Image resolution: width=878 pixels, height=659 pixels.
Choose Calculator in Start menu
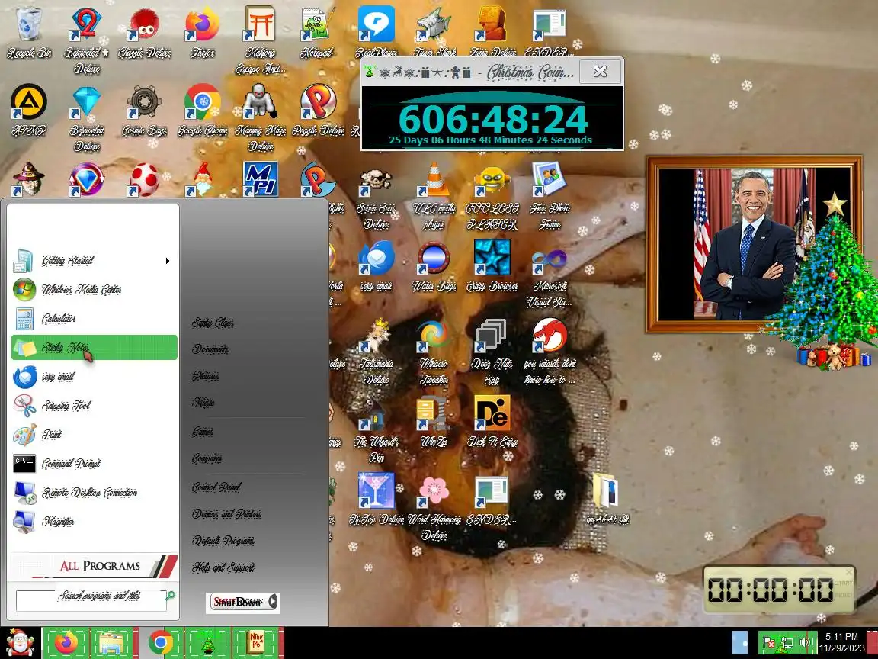click(x=94, y=319)
